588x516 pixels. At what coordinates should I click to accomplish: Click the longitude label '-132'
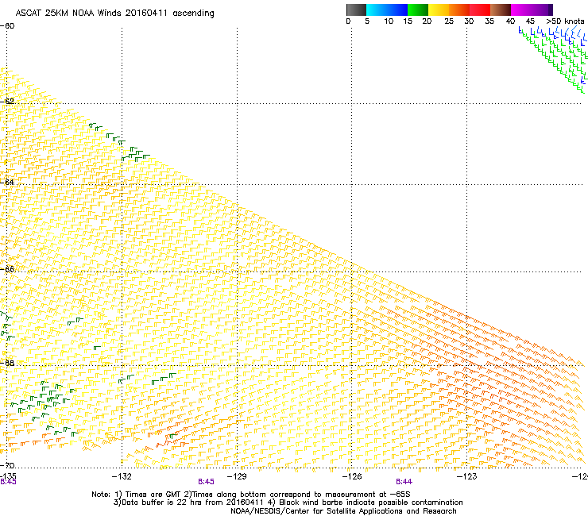point(122,476)
